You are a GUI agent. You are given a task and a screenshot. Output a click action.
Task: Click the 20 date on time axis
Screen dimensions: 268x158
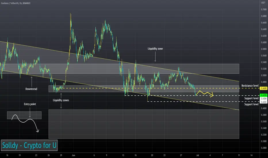pos(152,155)
